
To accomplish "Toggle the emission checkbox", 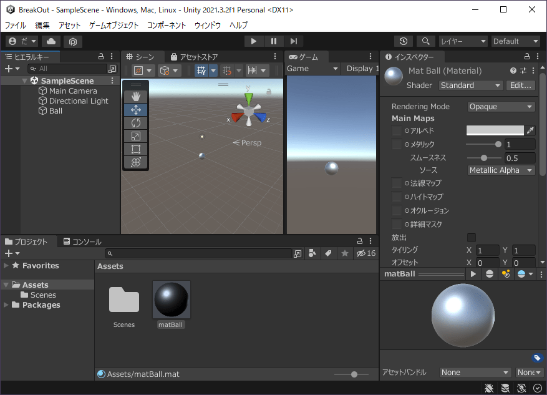I will click(472, 238).
